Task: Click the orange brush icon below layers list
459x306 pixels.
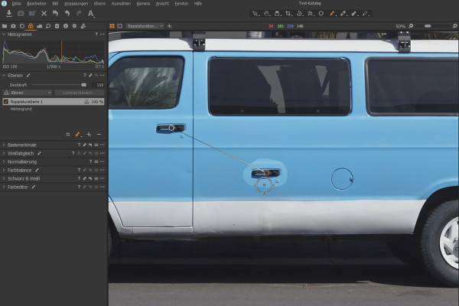Action: [78, 135]
